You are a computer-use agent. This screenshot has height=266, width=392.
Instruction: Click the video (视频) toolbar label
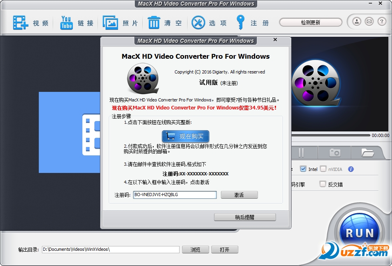point(40,23)
